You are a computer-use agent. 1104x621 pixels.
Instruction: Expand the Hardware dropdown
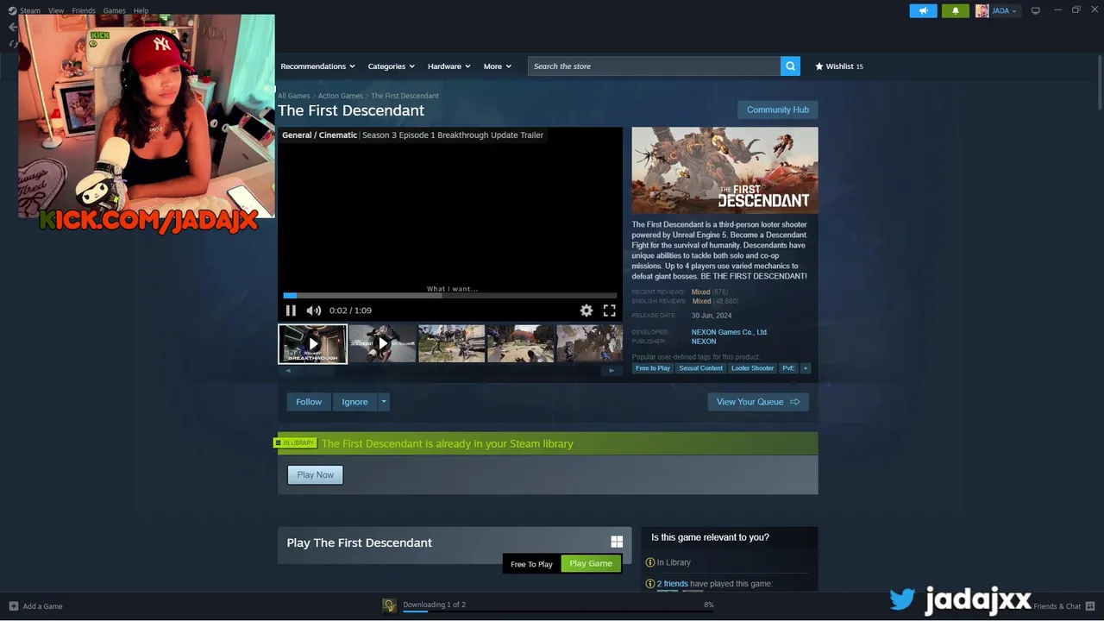click(448, 66)
